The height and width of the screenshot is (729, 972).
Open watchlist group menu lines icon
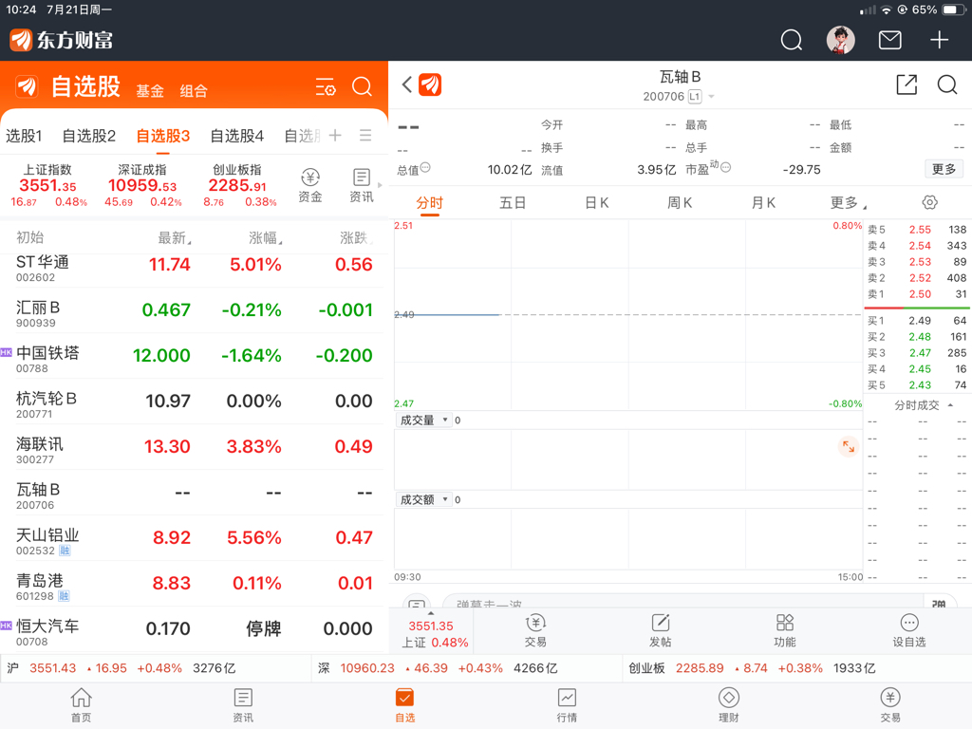point(365,135)
